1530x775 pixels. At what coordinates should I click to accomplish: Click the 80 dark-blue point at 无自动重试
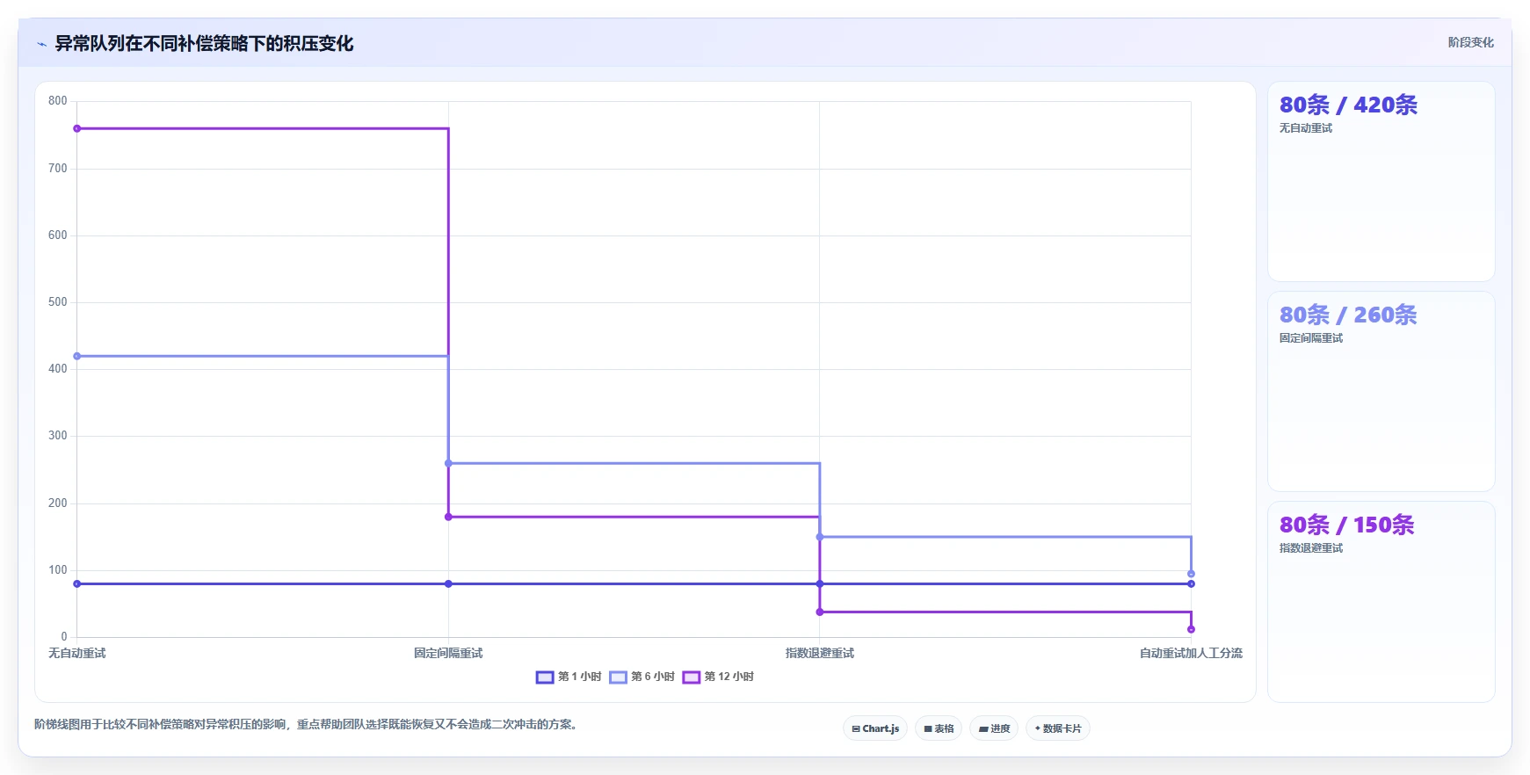77,583
